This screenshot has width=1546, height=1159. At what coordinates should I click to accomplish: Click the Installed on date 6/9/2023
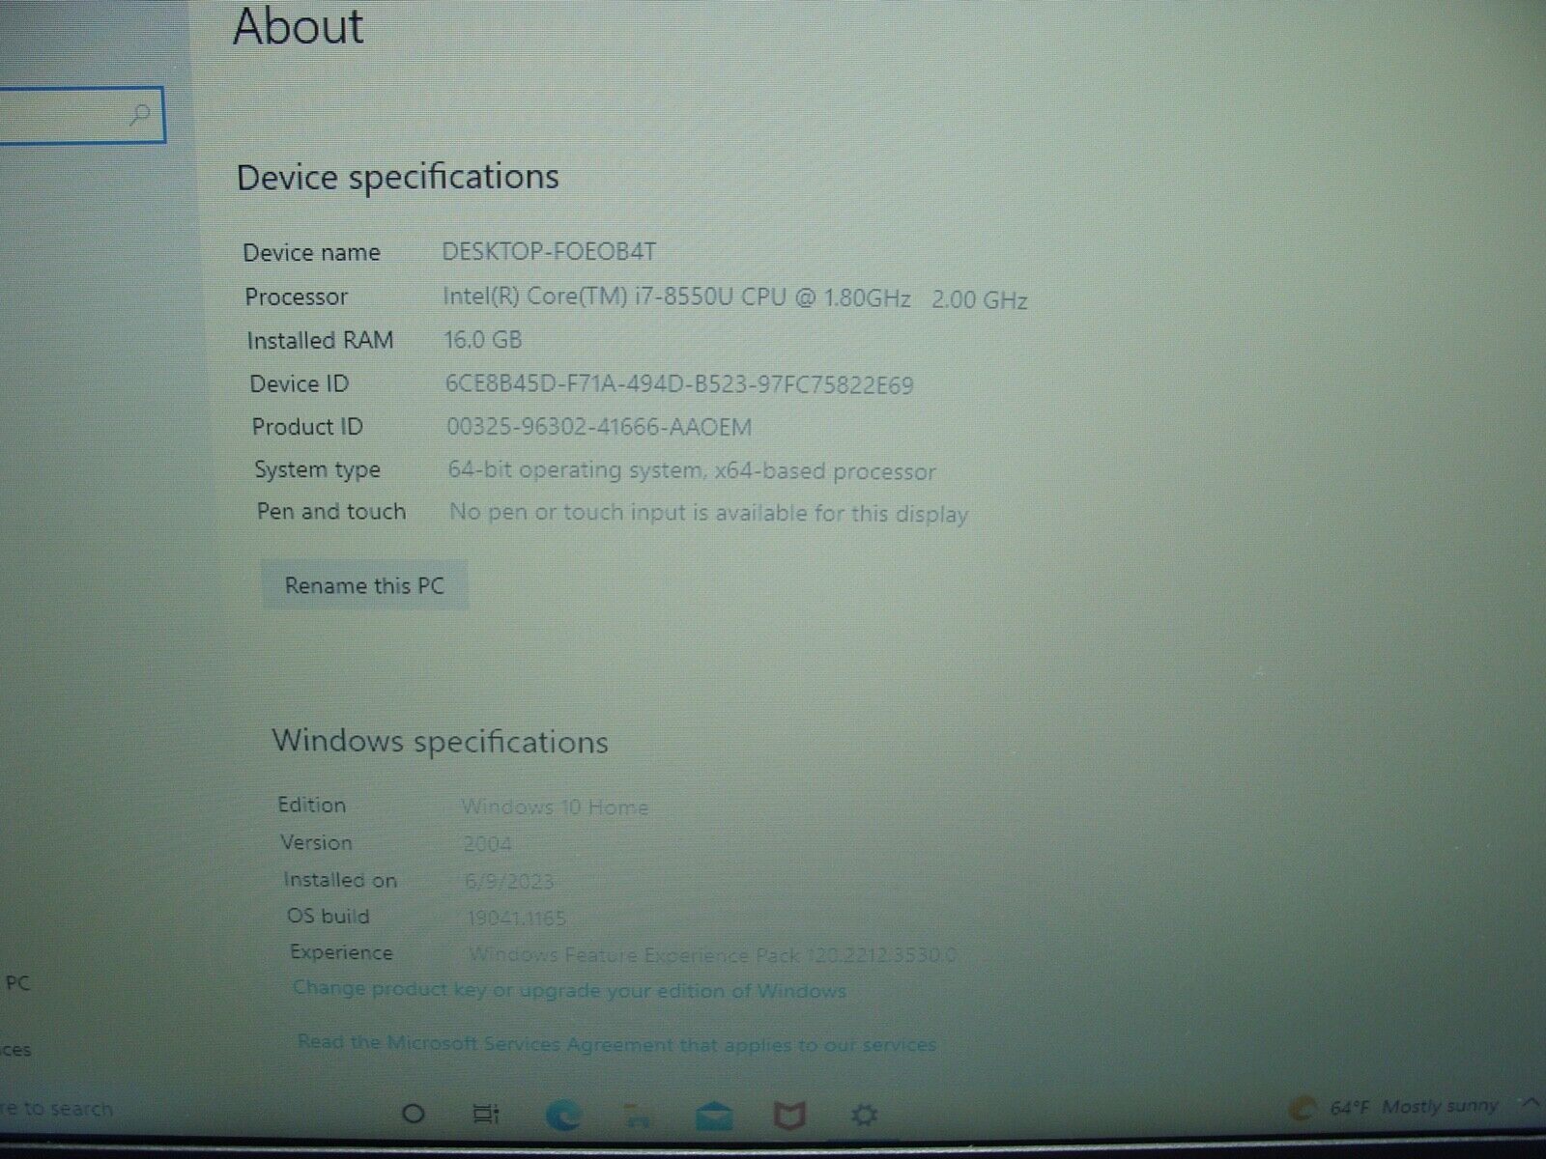pos(509,881)
